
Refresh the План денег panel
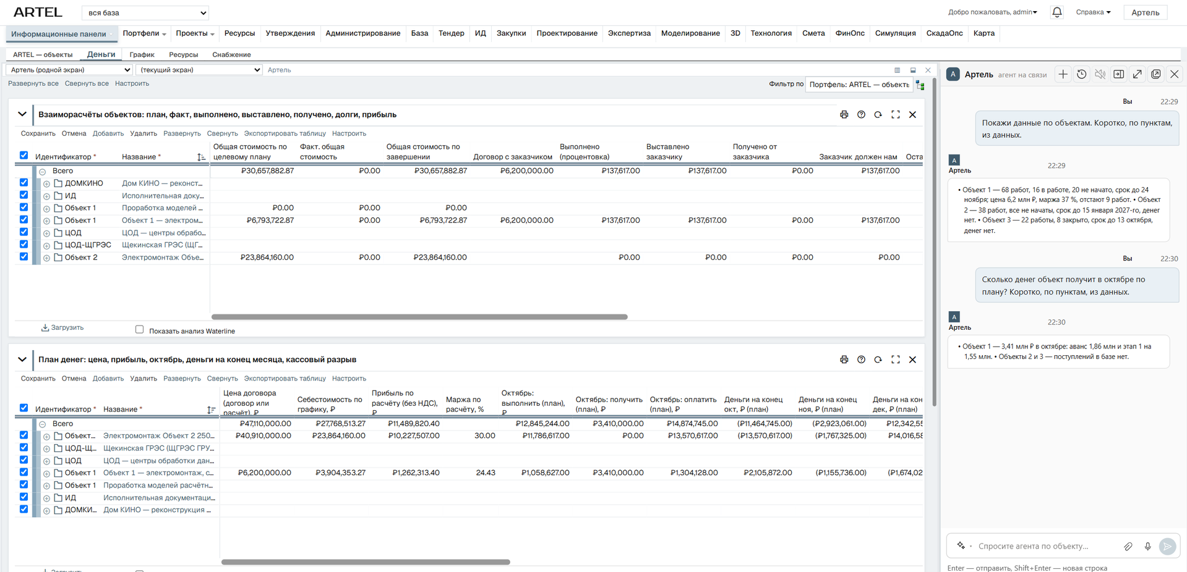(x=878, y=360)
